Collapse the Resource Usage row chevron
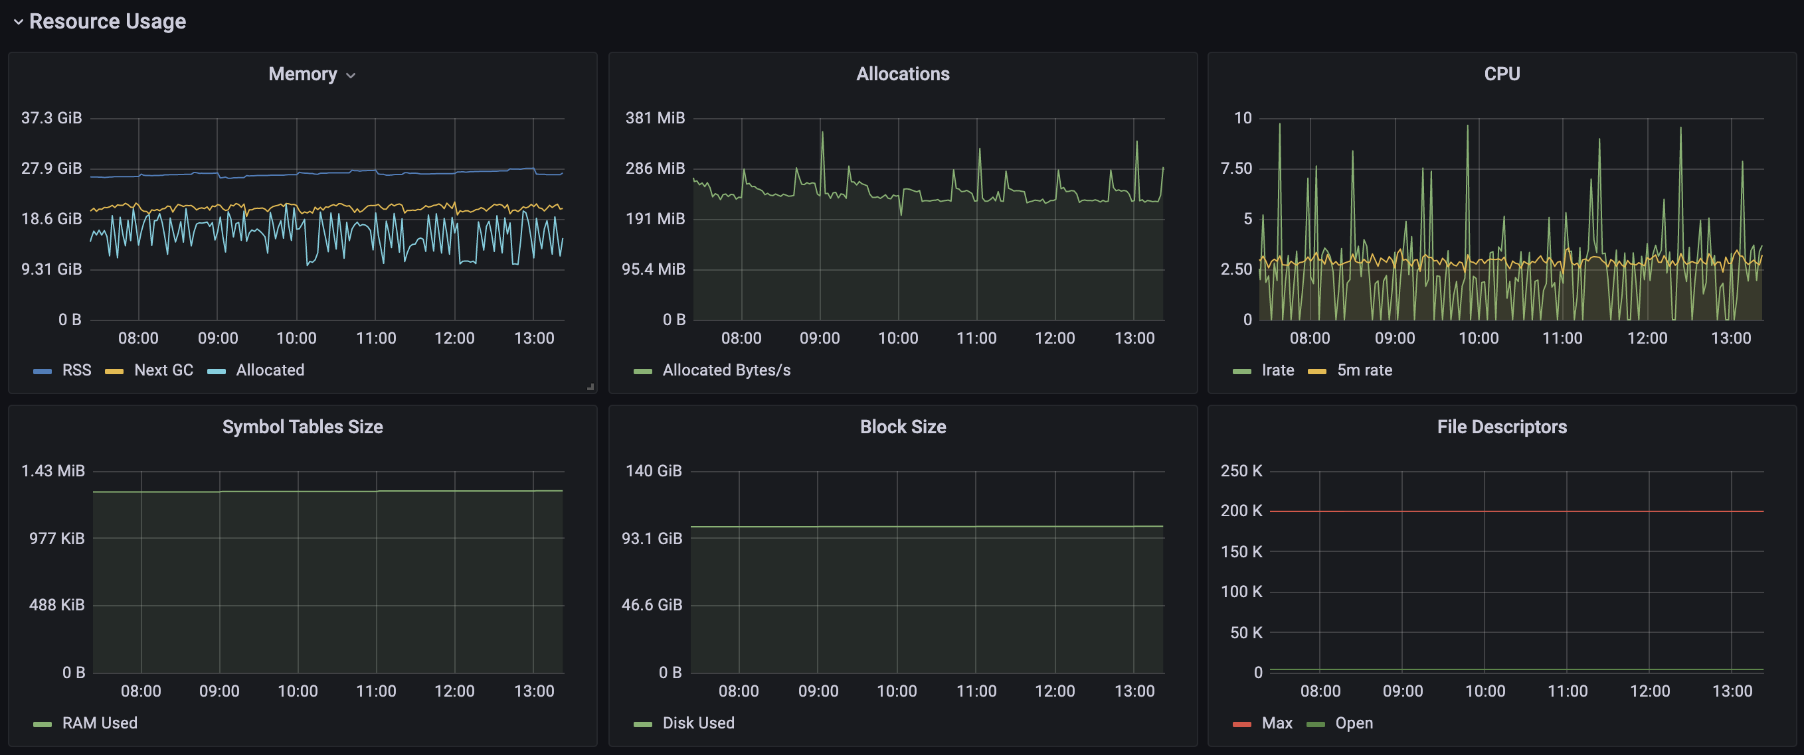The width and height of the screenshot is (1804, 755). point(18,22)
